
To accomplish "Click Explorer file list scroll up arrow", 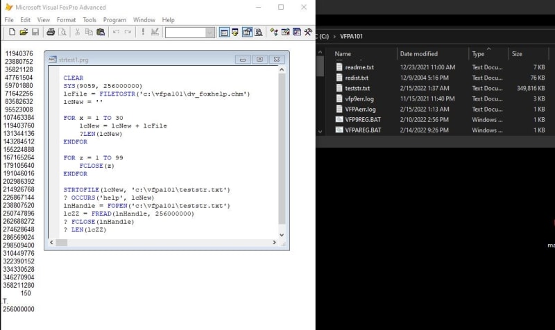I will point(320,53).
